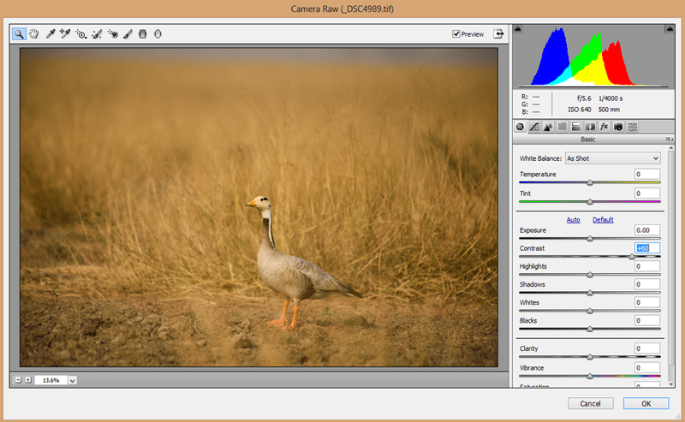Choose the Graduated Filter tool

tap(142, 34)
